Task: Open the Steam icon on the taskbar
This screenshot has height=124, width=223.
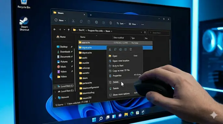Action: [x=143, y=112]
